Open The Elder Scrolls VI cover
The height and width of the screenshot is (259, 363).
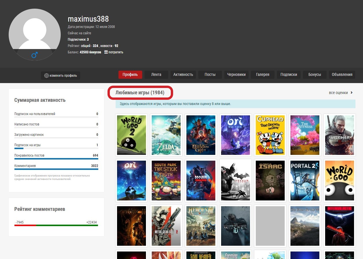305,226
